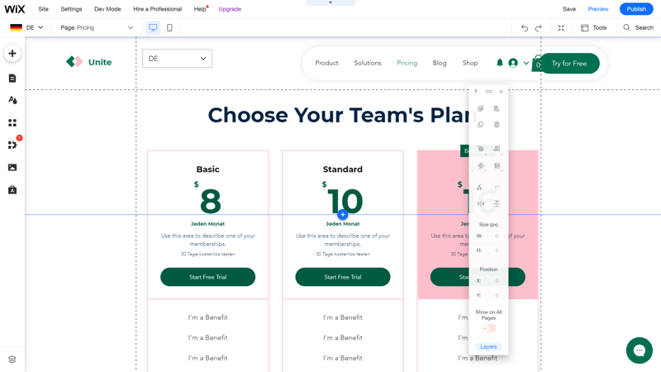
Task: Open the Settings menu
Action: click(71, 9)
